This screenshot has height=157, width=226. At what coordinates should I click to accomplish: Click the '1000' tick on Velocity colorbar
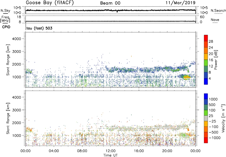(213, 99)
